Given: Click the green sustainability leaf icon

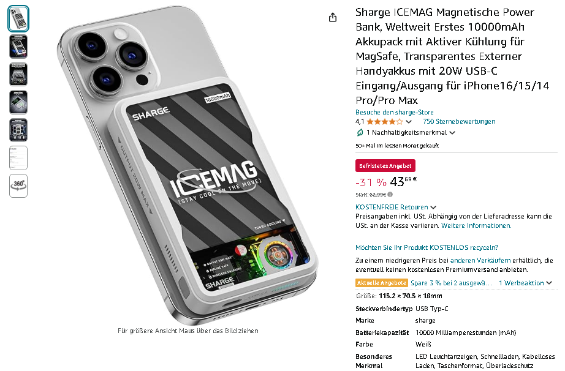Looking at the screenshot, I should click(360, 132).
